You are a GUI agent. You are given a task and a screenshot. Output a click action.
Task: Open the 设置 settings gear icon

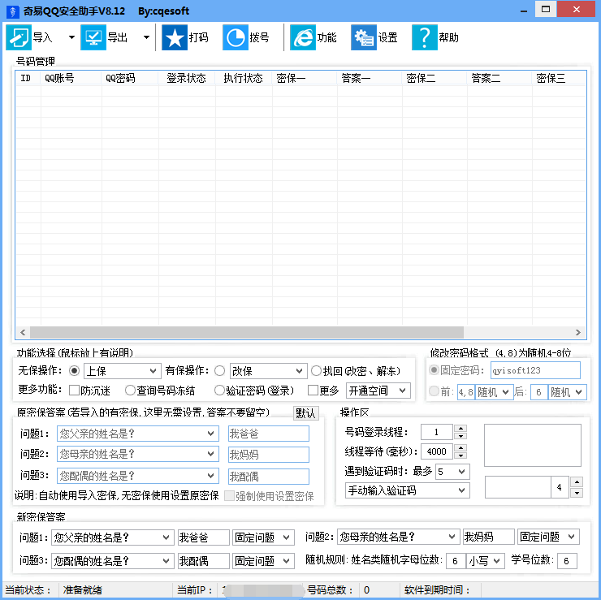coord(364,37)
